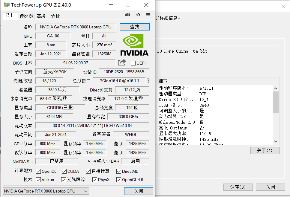Click the DirectX 支持 field 12 (12_2)
290x197 pixels.
[132, 90]
